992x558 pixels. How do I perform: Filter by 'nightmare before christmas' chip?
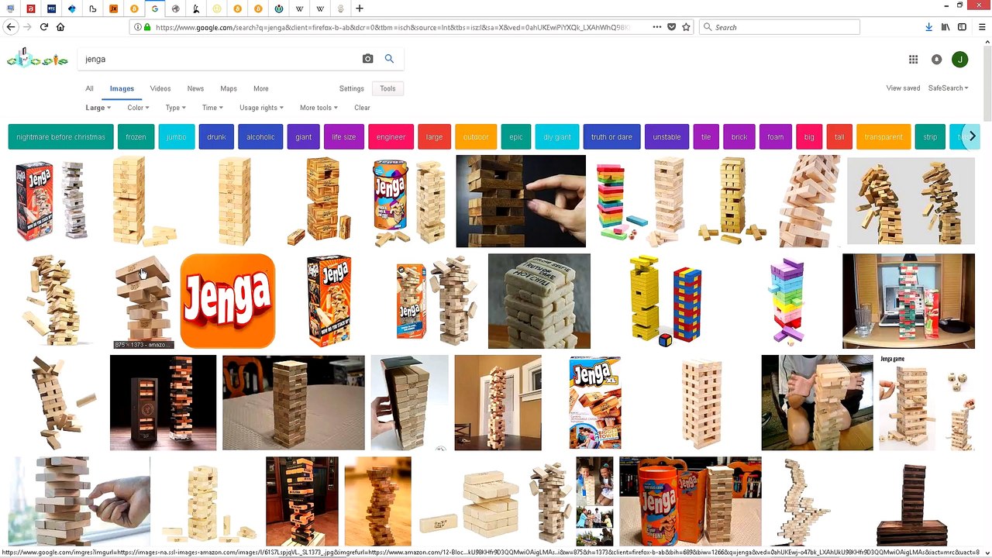[60, 137]
